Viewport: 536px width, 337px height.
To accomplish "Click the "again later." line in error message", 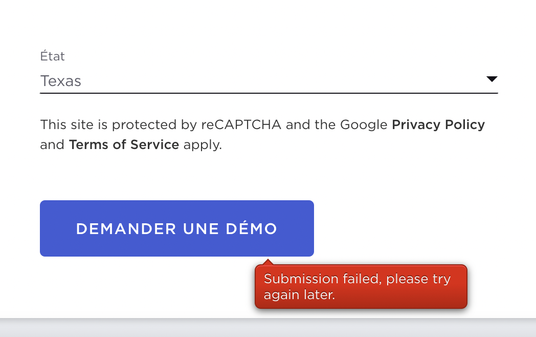I will coord(299,295).
